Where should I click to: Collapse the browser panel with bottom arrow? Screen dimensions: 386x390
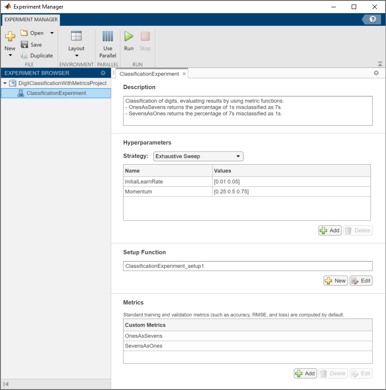pyautogui.click(x=6, y=384)
